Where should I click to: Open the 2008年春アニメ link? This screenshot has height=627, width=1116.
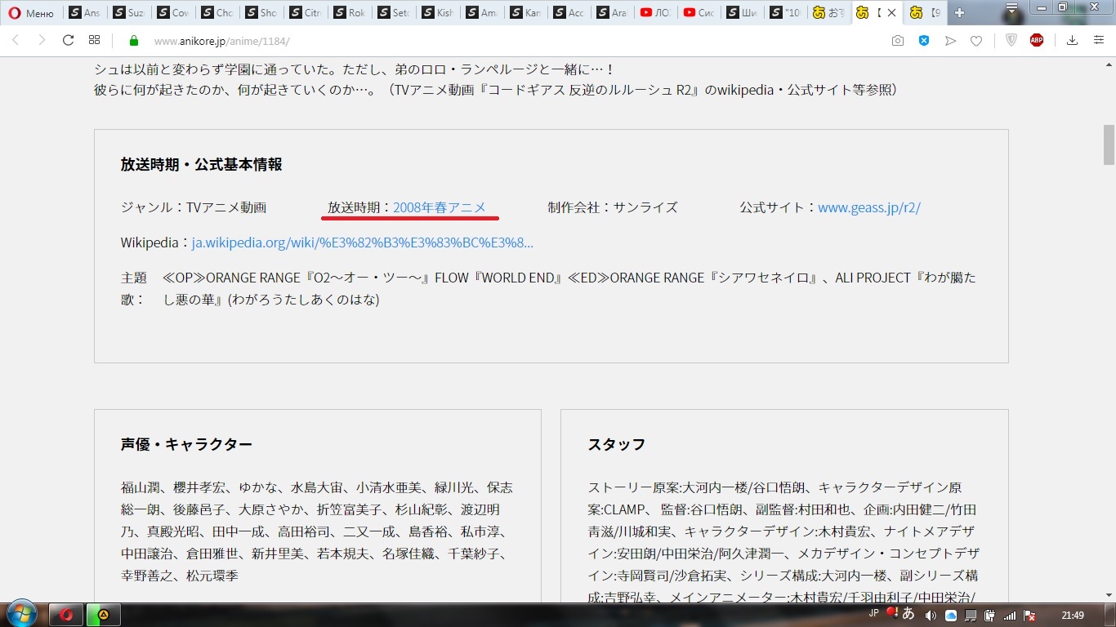coord(440,207)
